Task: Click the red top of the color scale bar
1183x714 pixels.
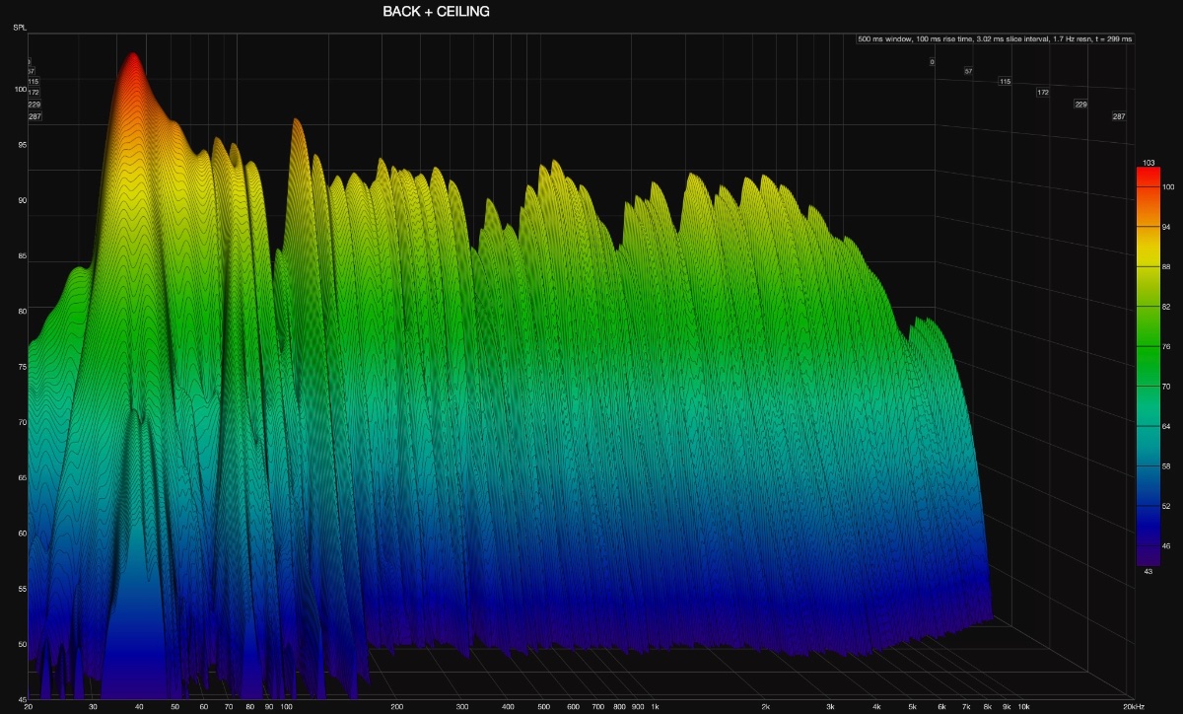Action: click(x=1148, y=174)
